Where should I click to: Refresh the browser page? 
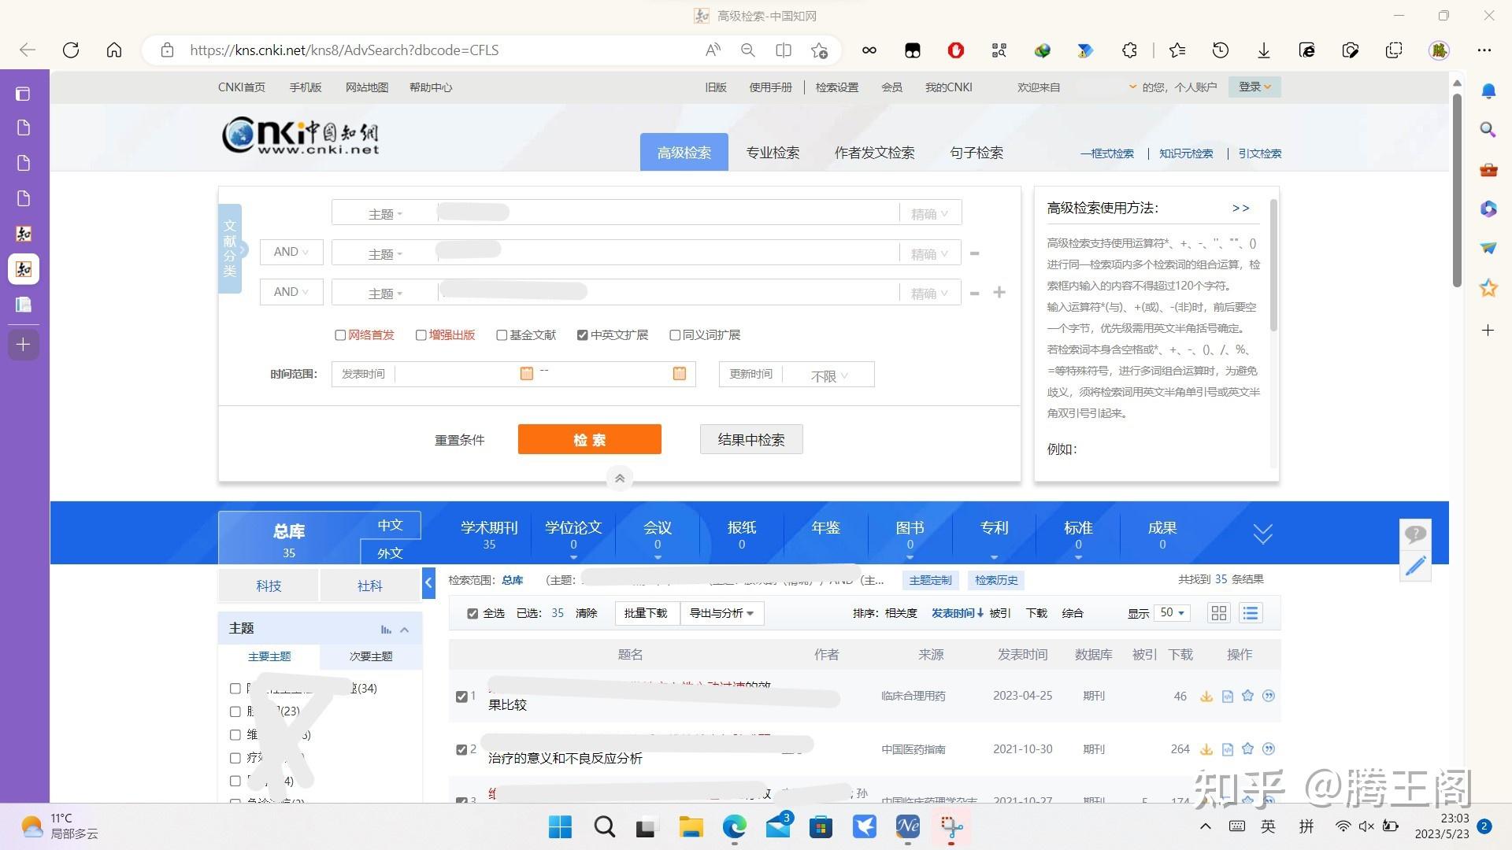(x=71, y=50)
